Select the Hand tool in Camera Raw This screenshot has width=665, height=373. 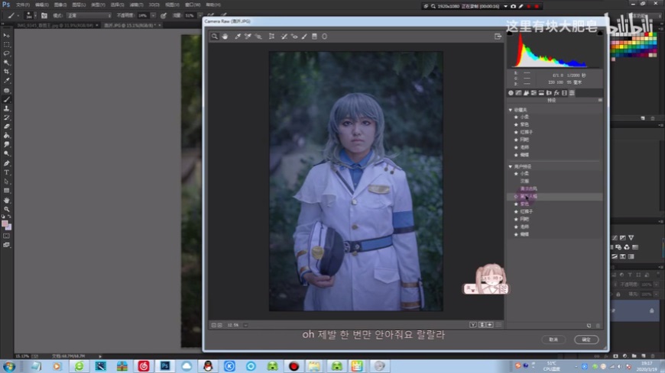pyautogui.click(x=225, y=36)
